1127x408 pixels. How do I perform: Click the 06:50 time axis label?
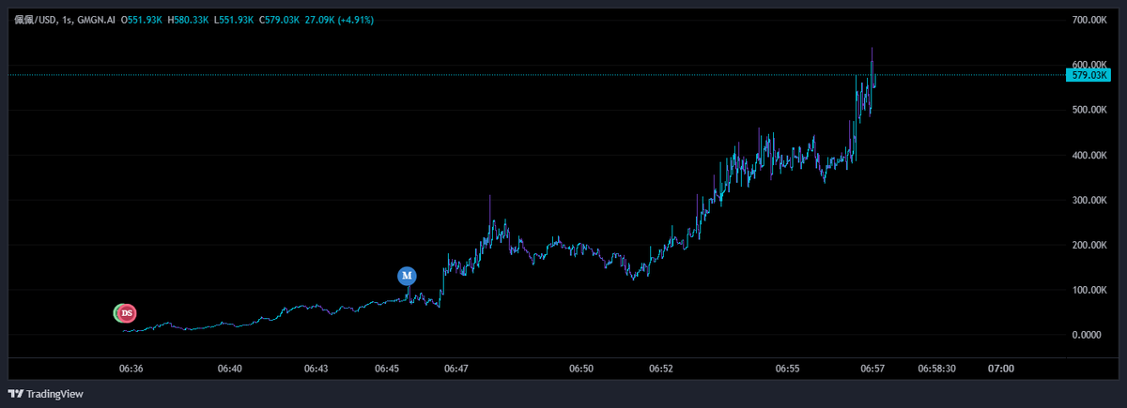coord(581,370)
